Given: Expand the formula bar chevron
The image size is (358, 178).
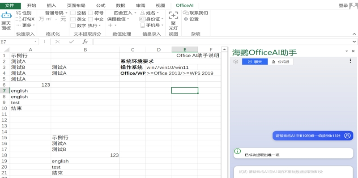Looking at the screenshot, I should (x=354, y=42).
